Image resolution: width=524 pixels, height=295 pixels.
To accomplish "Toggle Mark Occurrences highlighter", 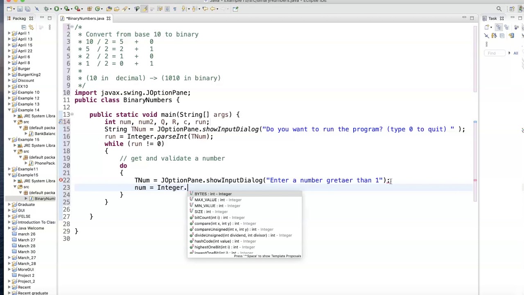I will [145, 9].
